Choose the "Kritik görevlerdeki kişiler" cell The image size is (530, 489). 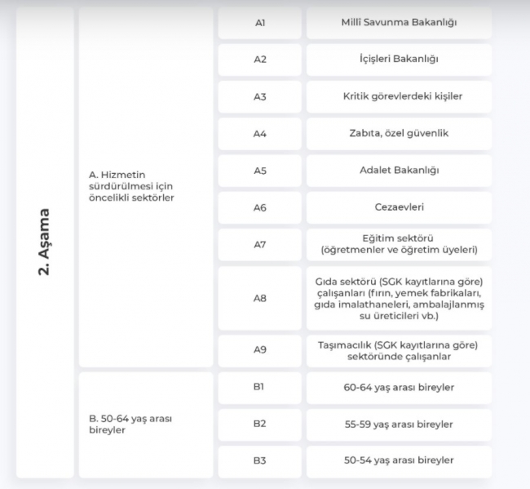(x=399, y=96)
